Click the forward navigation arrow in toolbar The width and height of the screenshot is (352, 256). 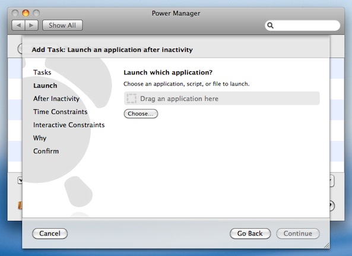[x=31, y=26]
